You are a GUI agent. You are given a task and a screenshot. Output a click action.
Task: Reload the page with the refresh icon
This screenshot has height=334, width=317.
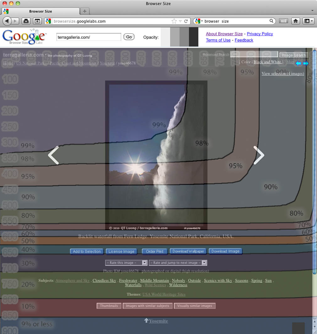click(186, 21)
